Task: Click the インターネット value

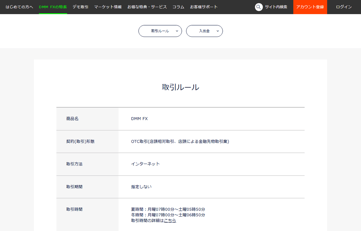Action: 145,164
